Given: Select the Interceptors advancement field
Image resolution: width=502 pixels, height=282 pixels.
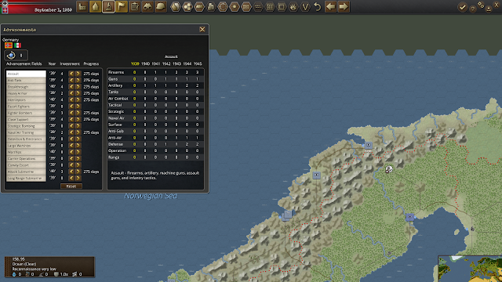Looking at the screenshot, I should (26, 100).
